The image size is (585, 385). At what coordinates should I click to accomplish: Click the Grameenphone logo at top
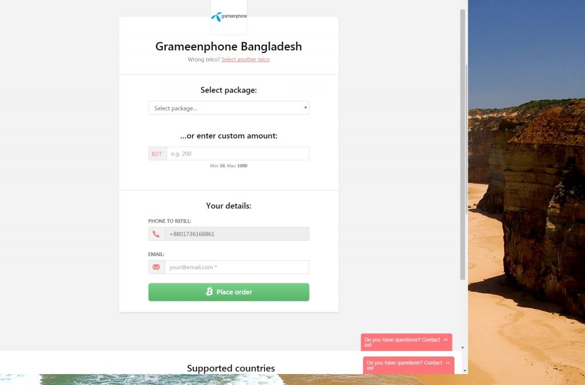pyautogui.click(x=229, y=17)
